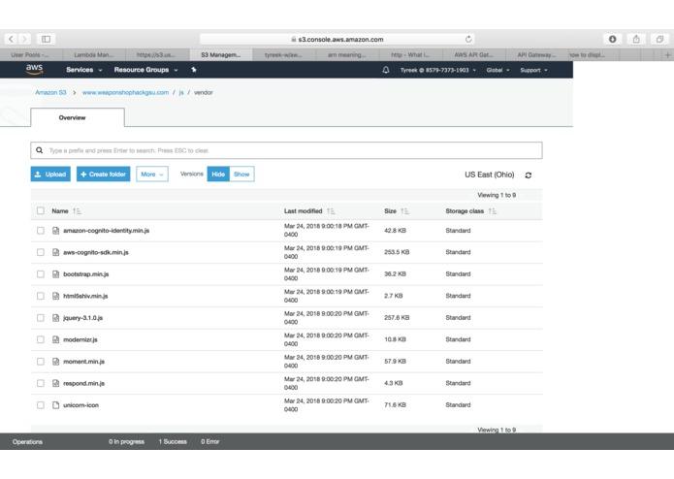674x479 pixels.
Task: Sort by Last modified sort icon
Action: pos(331,211)
